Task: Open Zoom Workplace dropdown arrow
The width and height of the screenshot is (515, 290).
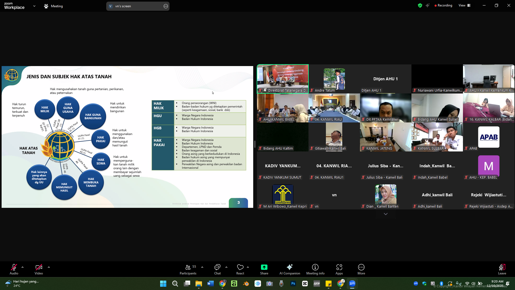Action: pos(34,6)
